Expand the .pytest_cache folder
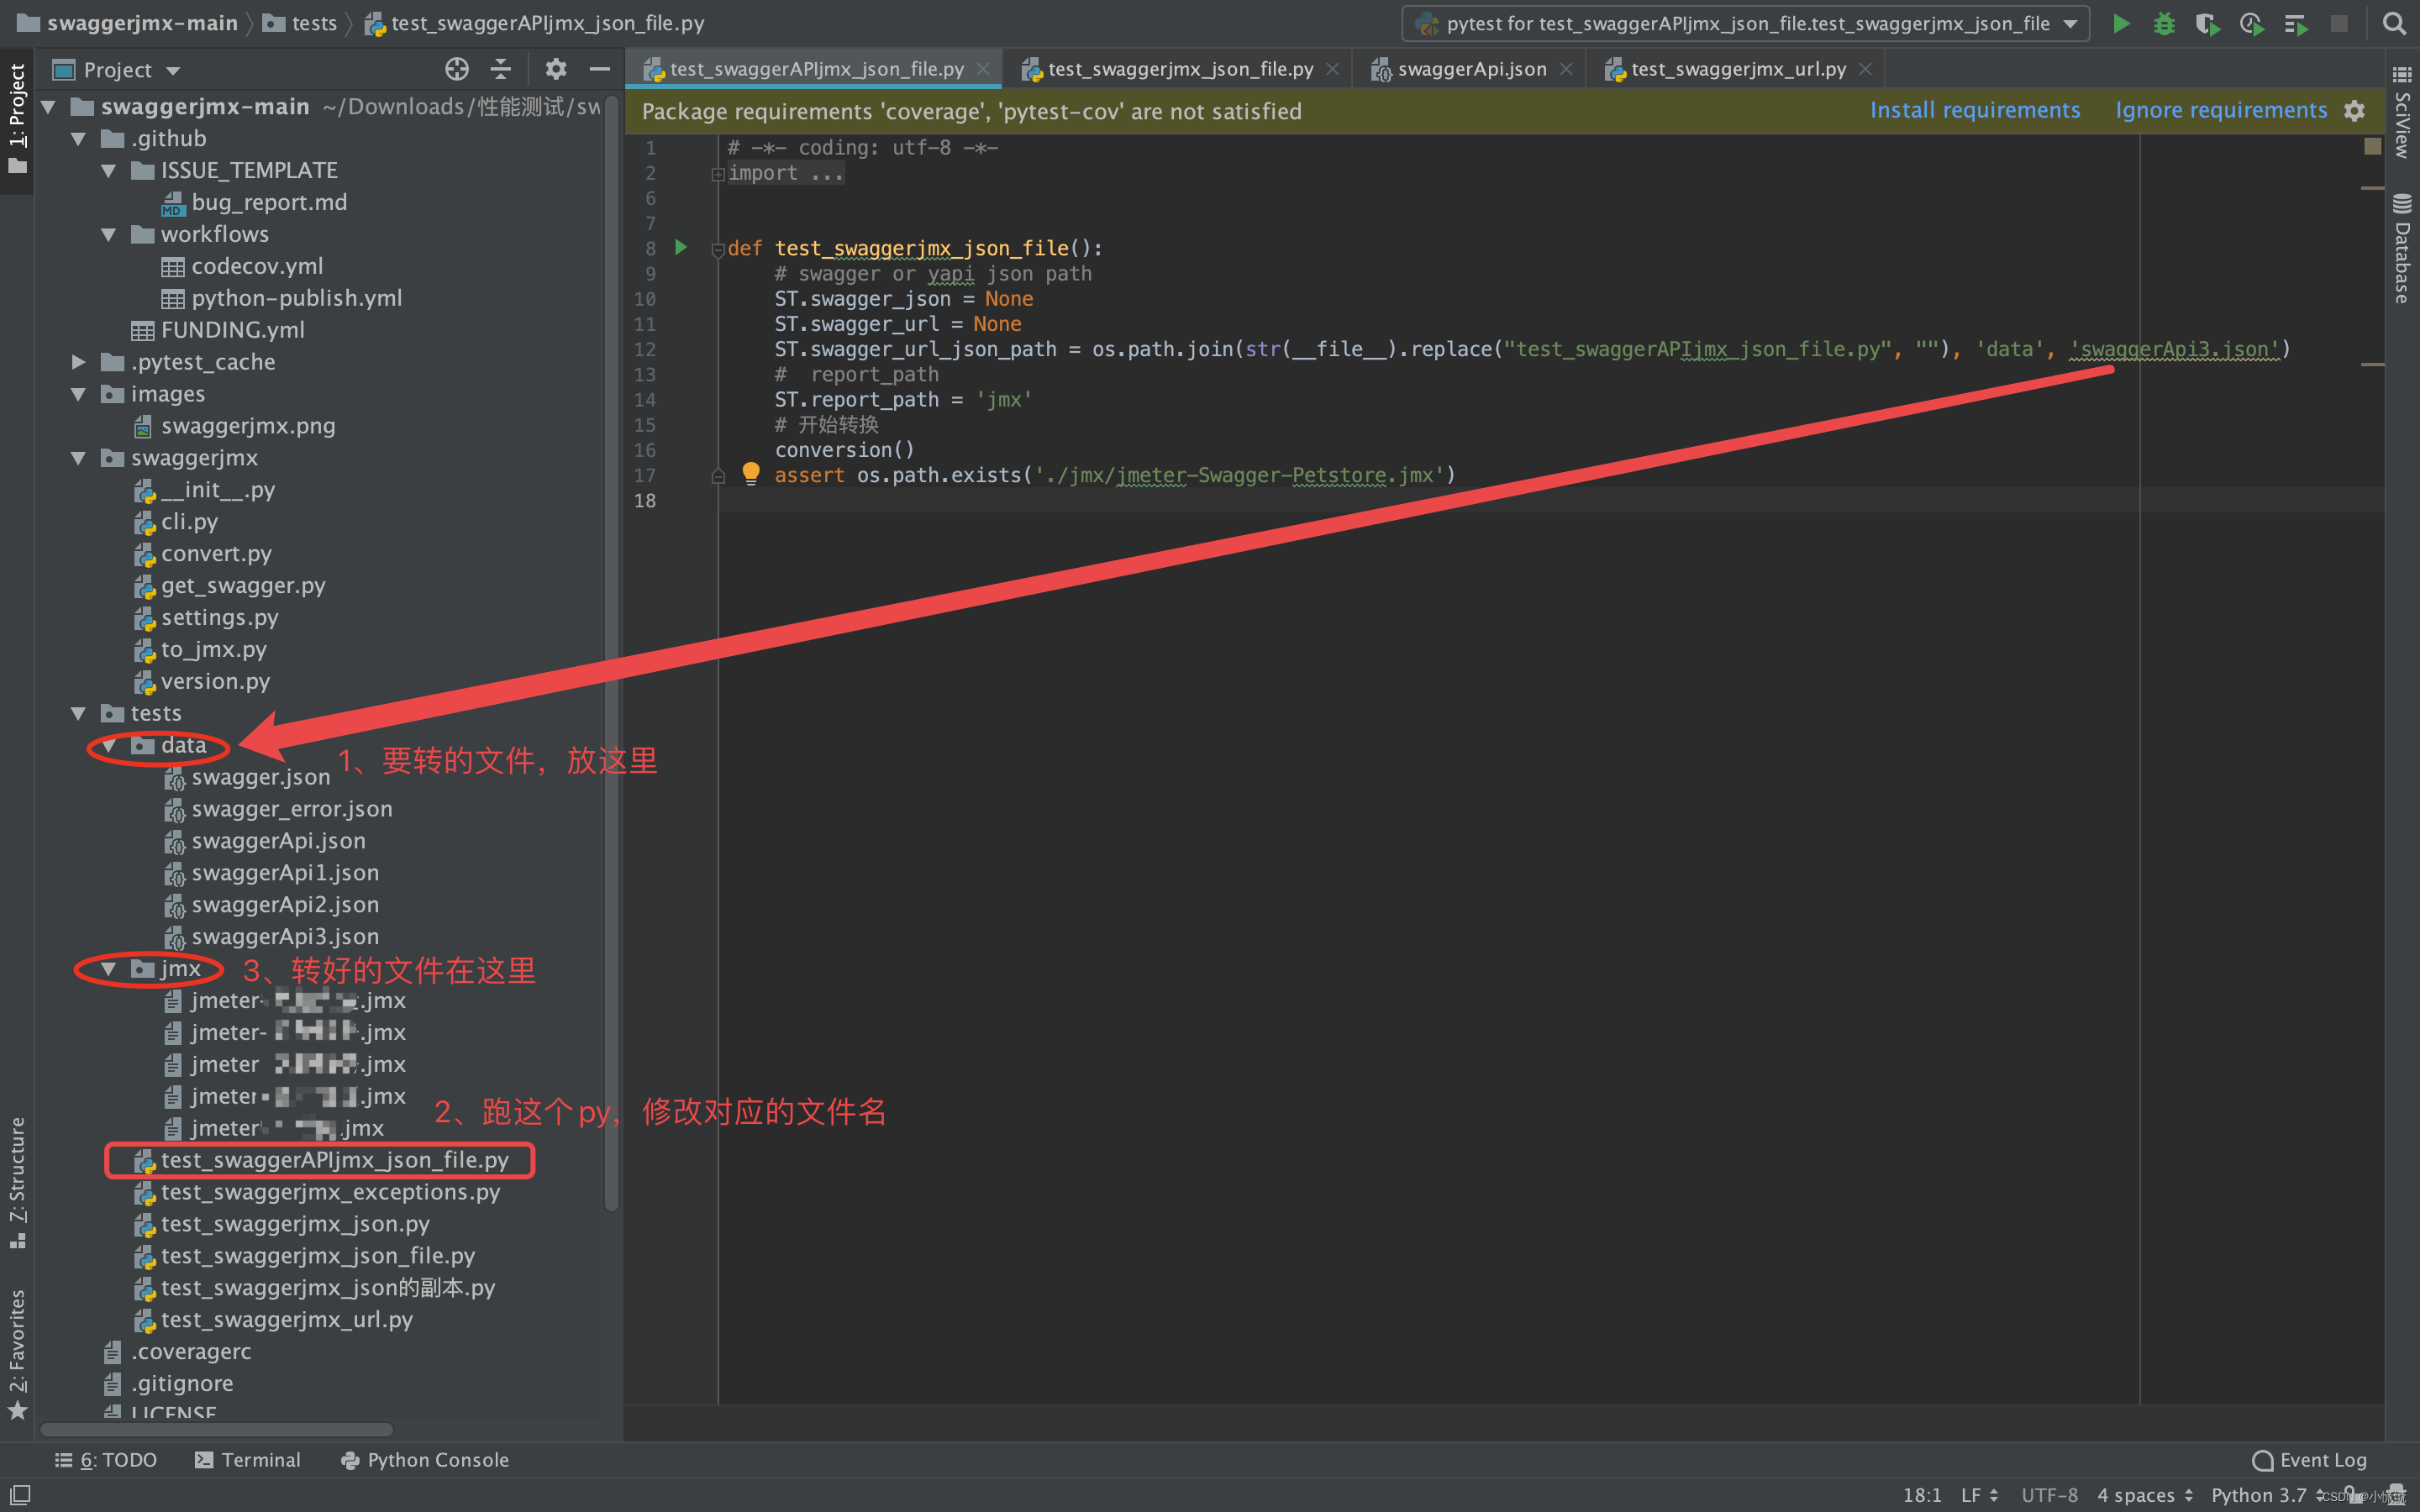This screenshot has height=1512, width=2420. click(x=78, y=362)
